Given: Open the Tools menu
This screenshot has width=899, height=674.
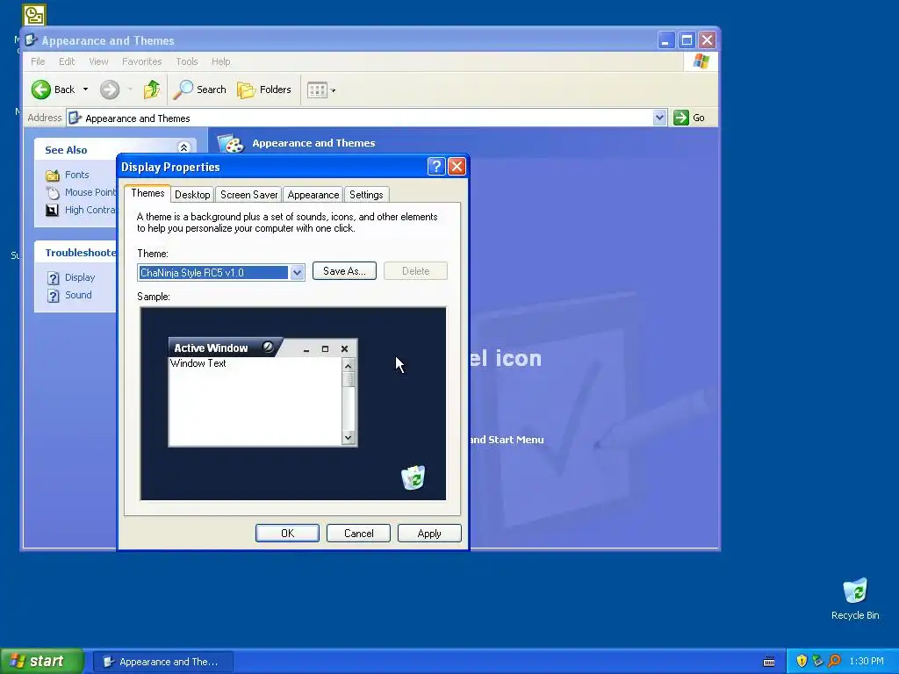Looking at the screenshot, I should [187, 61].
